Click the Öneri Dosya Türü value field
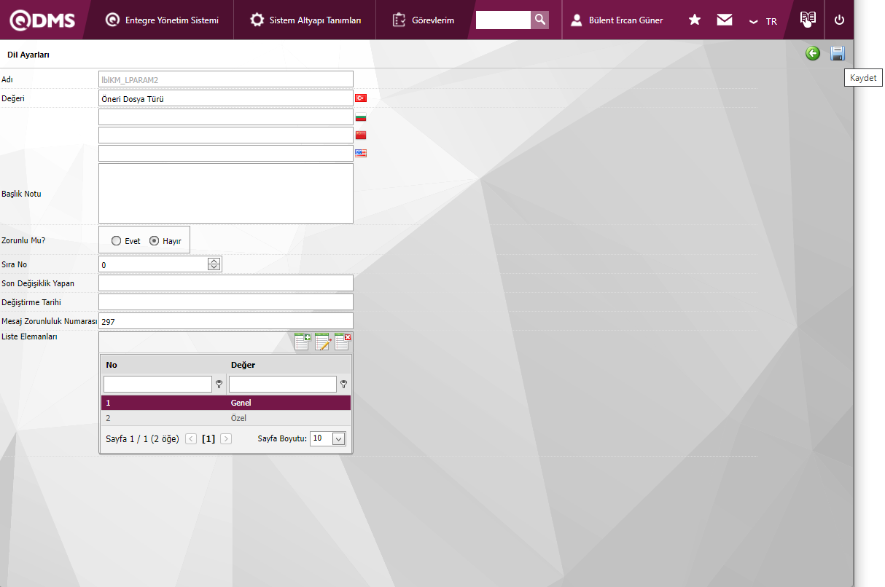 [x=226, y=98]
